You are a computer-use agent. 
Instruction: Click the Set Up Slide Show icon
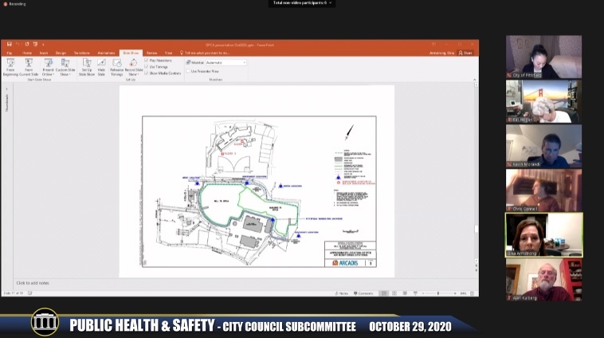click(x=87, y=65)
